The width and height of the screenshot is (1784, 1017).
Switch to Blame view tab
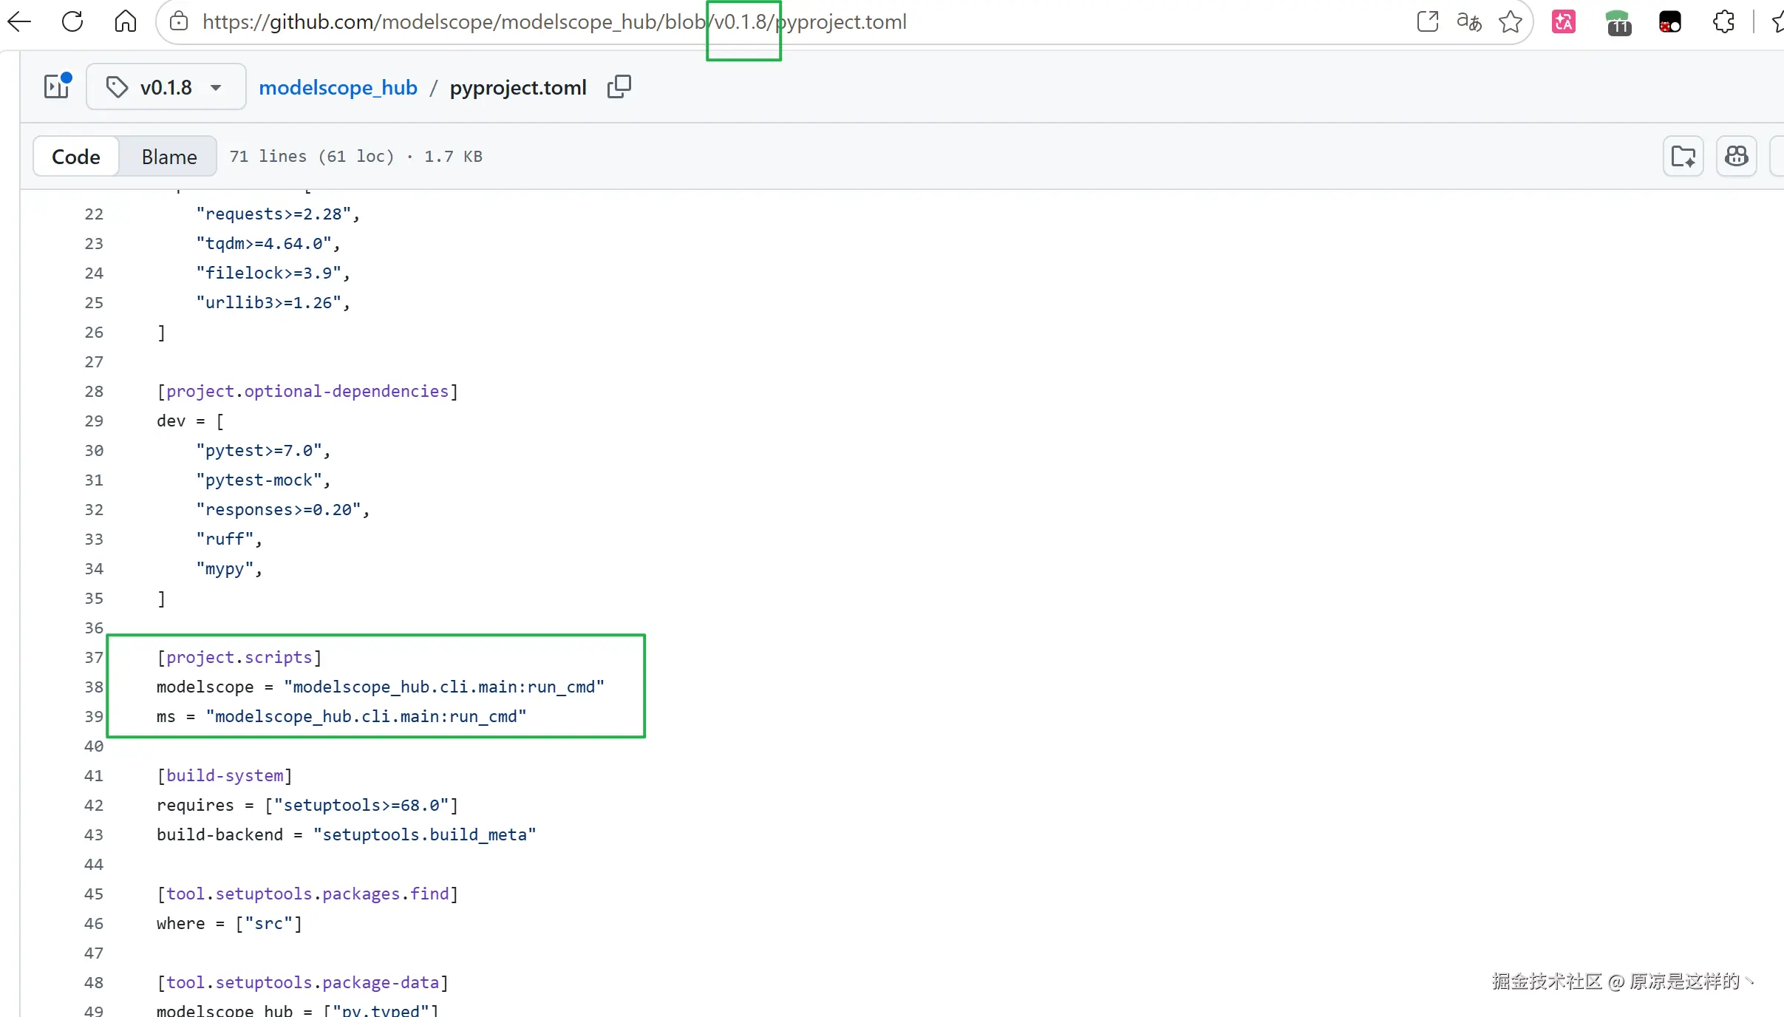(x=169, y=156)
